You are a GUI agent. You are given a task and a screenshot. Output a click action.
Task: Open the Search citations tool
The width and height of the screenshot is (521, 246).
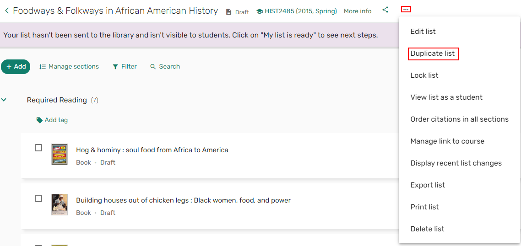165,67
